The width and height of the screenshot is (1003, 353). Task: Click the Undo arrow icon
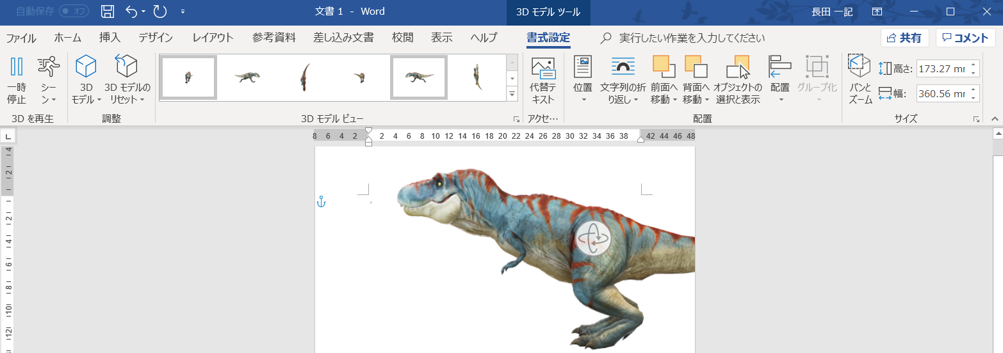point(131,12)
